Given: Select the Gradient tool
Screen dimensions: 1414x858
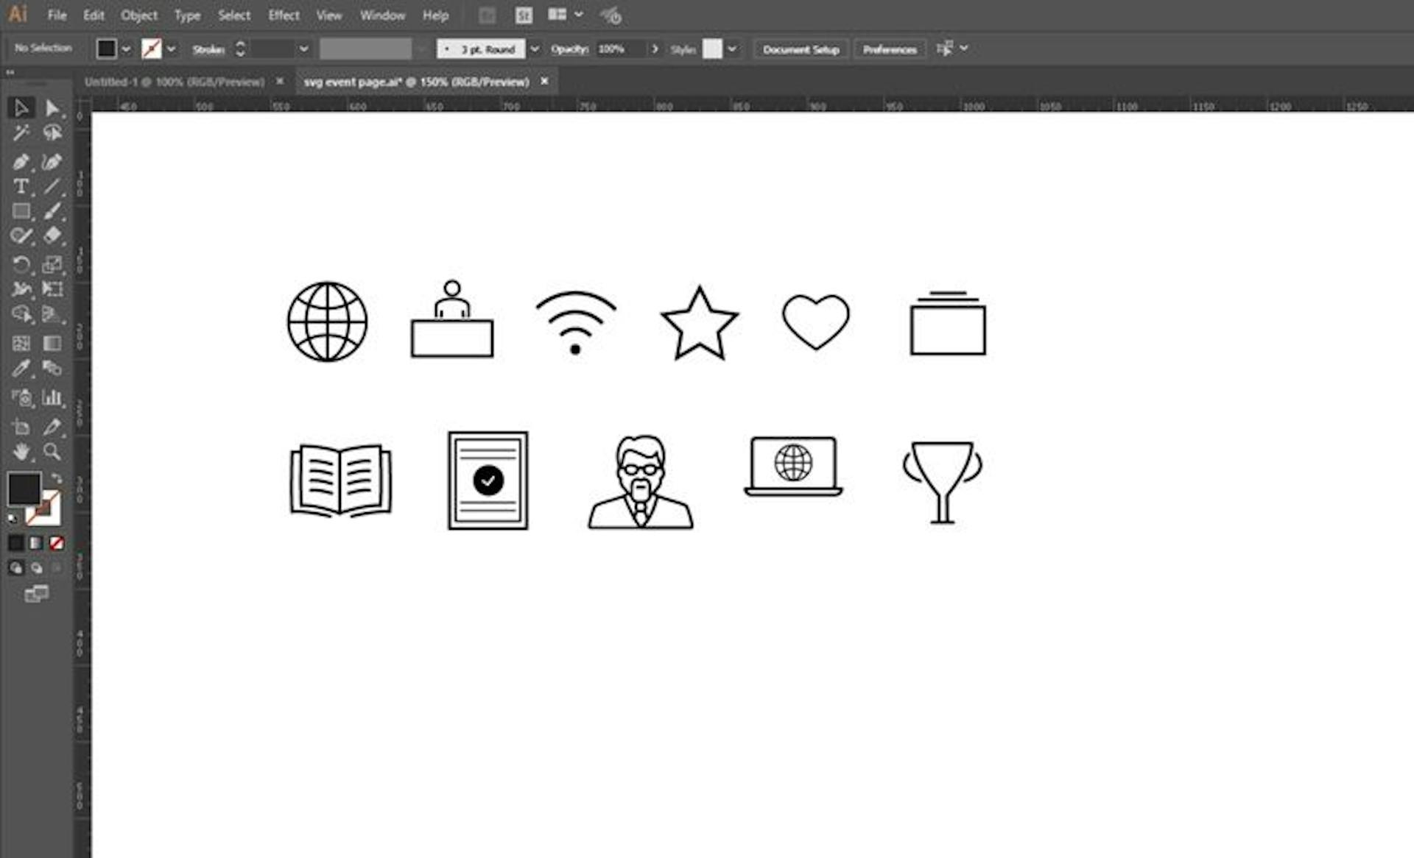Looking at the screenshot, I should tap(52, 344).
